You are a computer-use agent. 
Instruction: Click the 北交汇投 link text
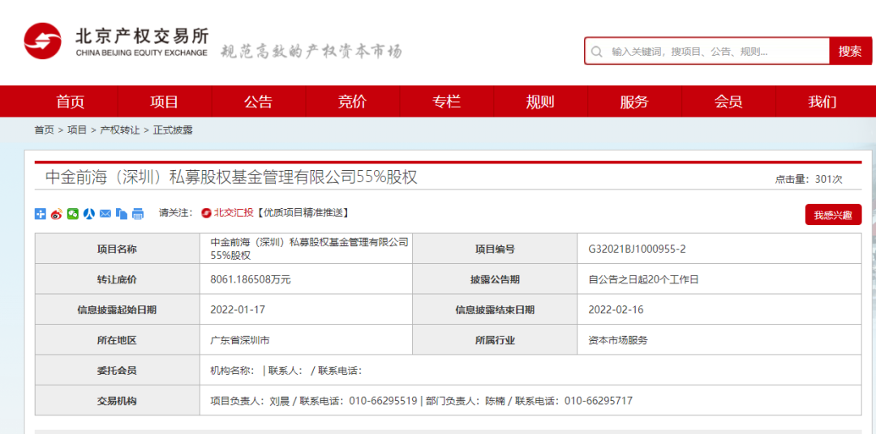pyautogui.click(x=233, y=212)
